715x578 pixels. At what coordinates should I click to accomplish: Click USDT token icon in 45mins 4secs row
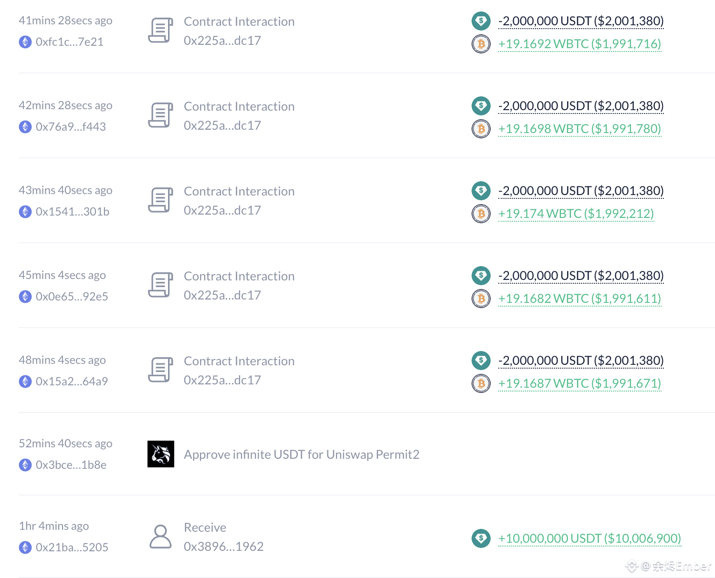point(481,276)
